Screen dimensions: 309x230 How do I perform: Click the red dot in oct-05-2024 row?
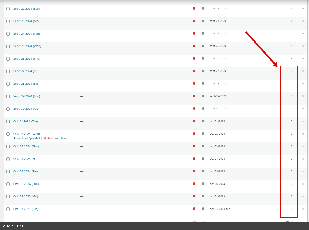(x=194, y=171)
